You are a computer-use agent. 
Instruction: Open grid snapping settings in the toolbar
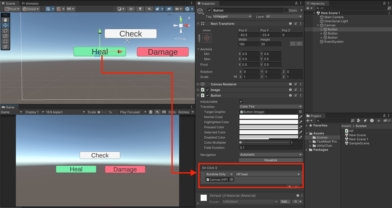click(x=63, y=9)
